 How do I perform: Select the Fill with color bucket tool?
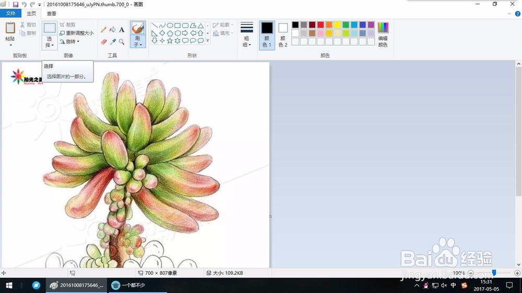point(113,30)
